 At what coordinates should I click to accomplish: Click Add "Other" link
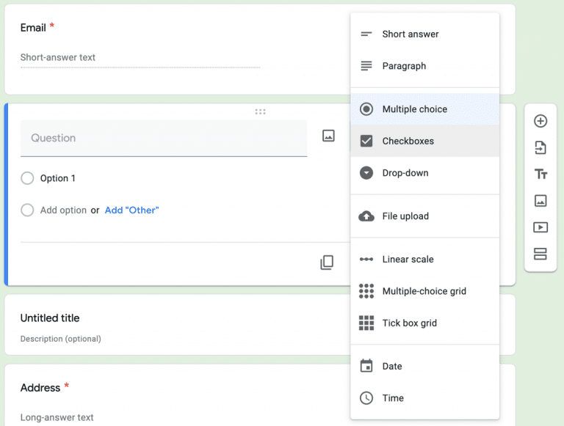pos(131,210)
